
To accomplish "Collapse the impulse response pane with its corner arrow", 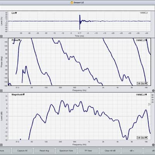I will (1, 36).
